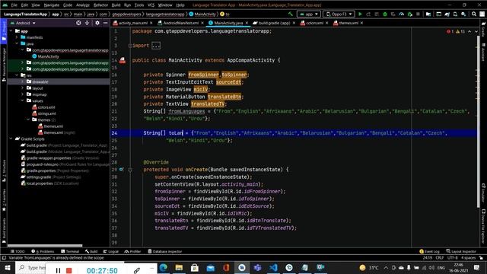Collapse the Gradle Scripts node
This screenshot has width=487, height=274.
(x=11, y=139)
